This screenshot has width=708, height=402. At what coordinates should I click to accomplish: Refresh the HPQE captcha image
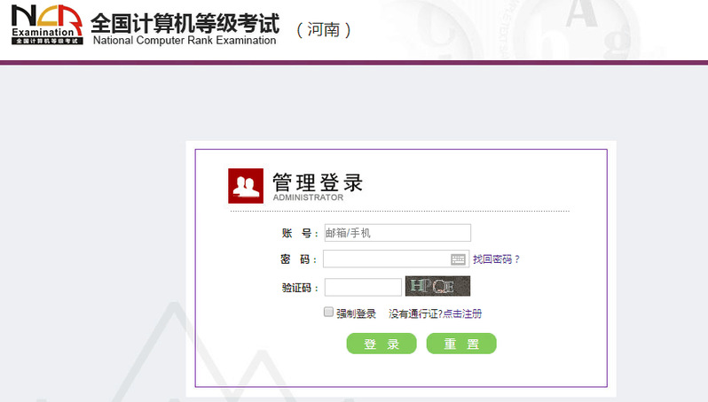(437, 286)
